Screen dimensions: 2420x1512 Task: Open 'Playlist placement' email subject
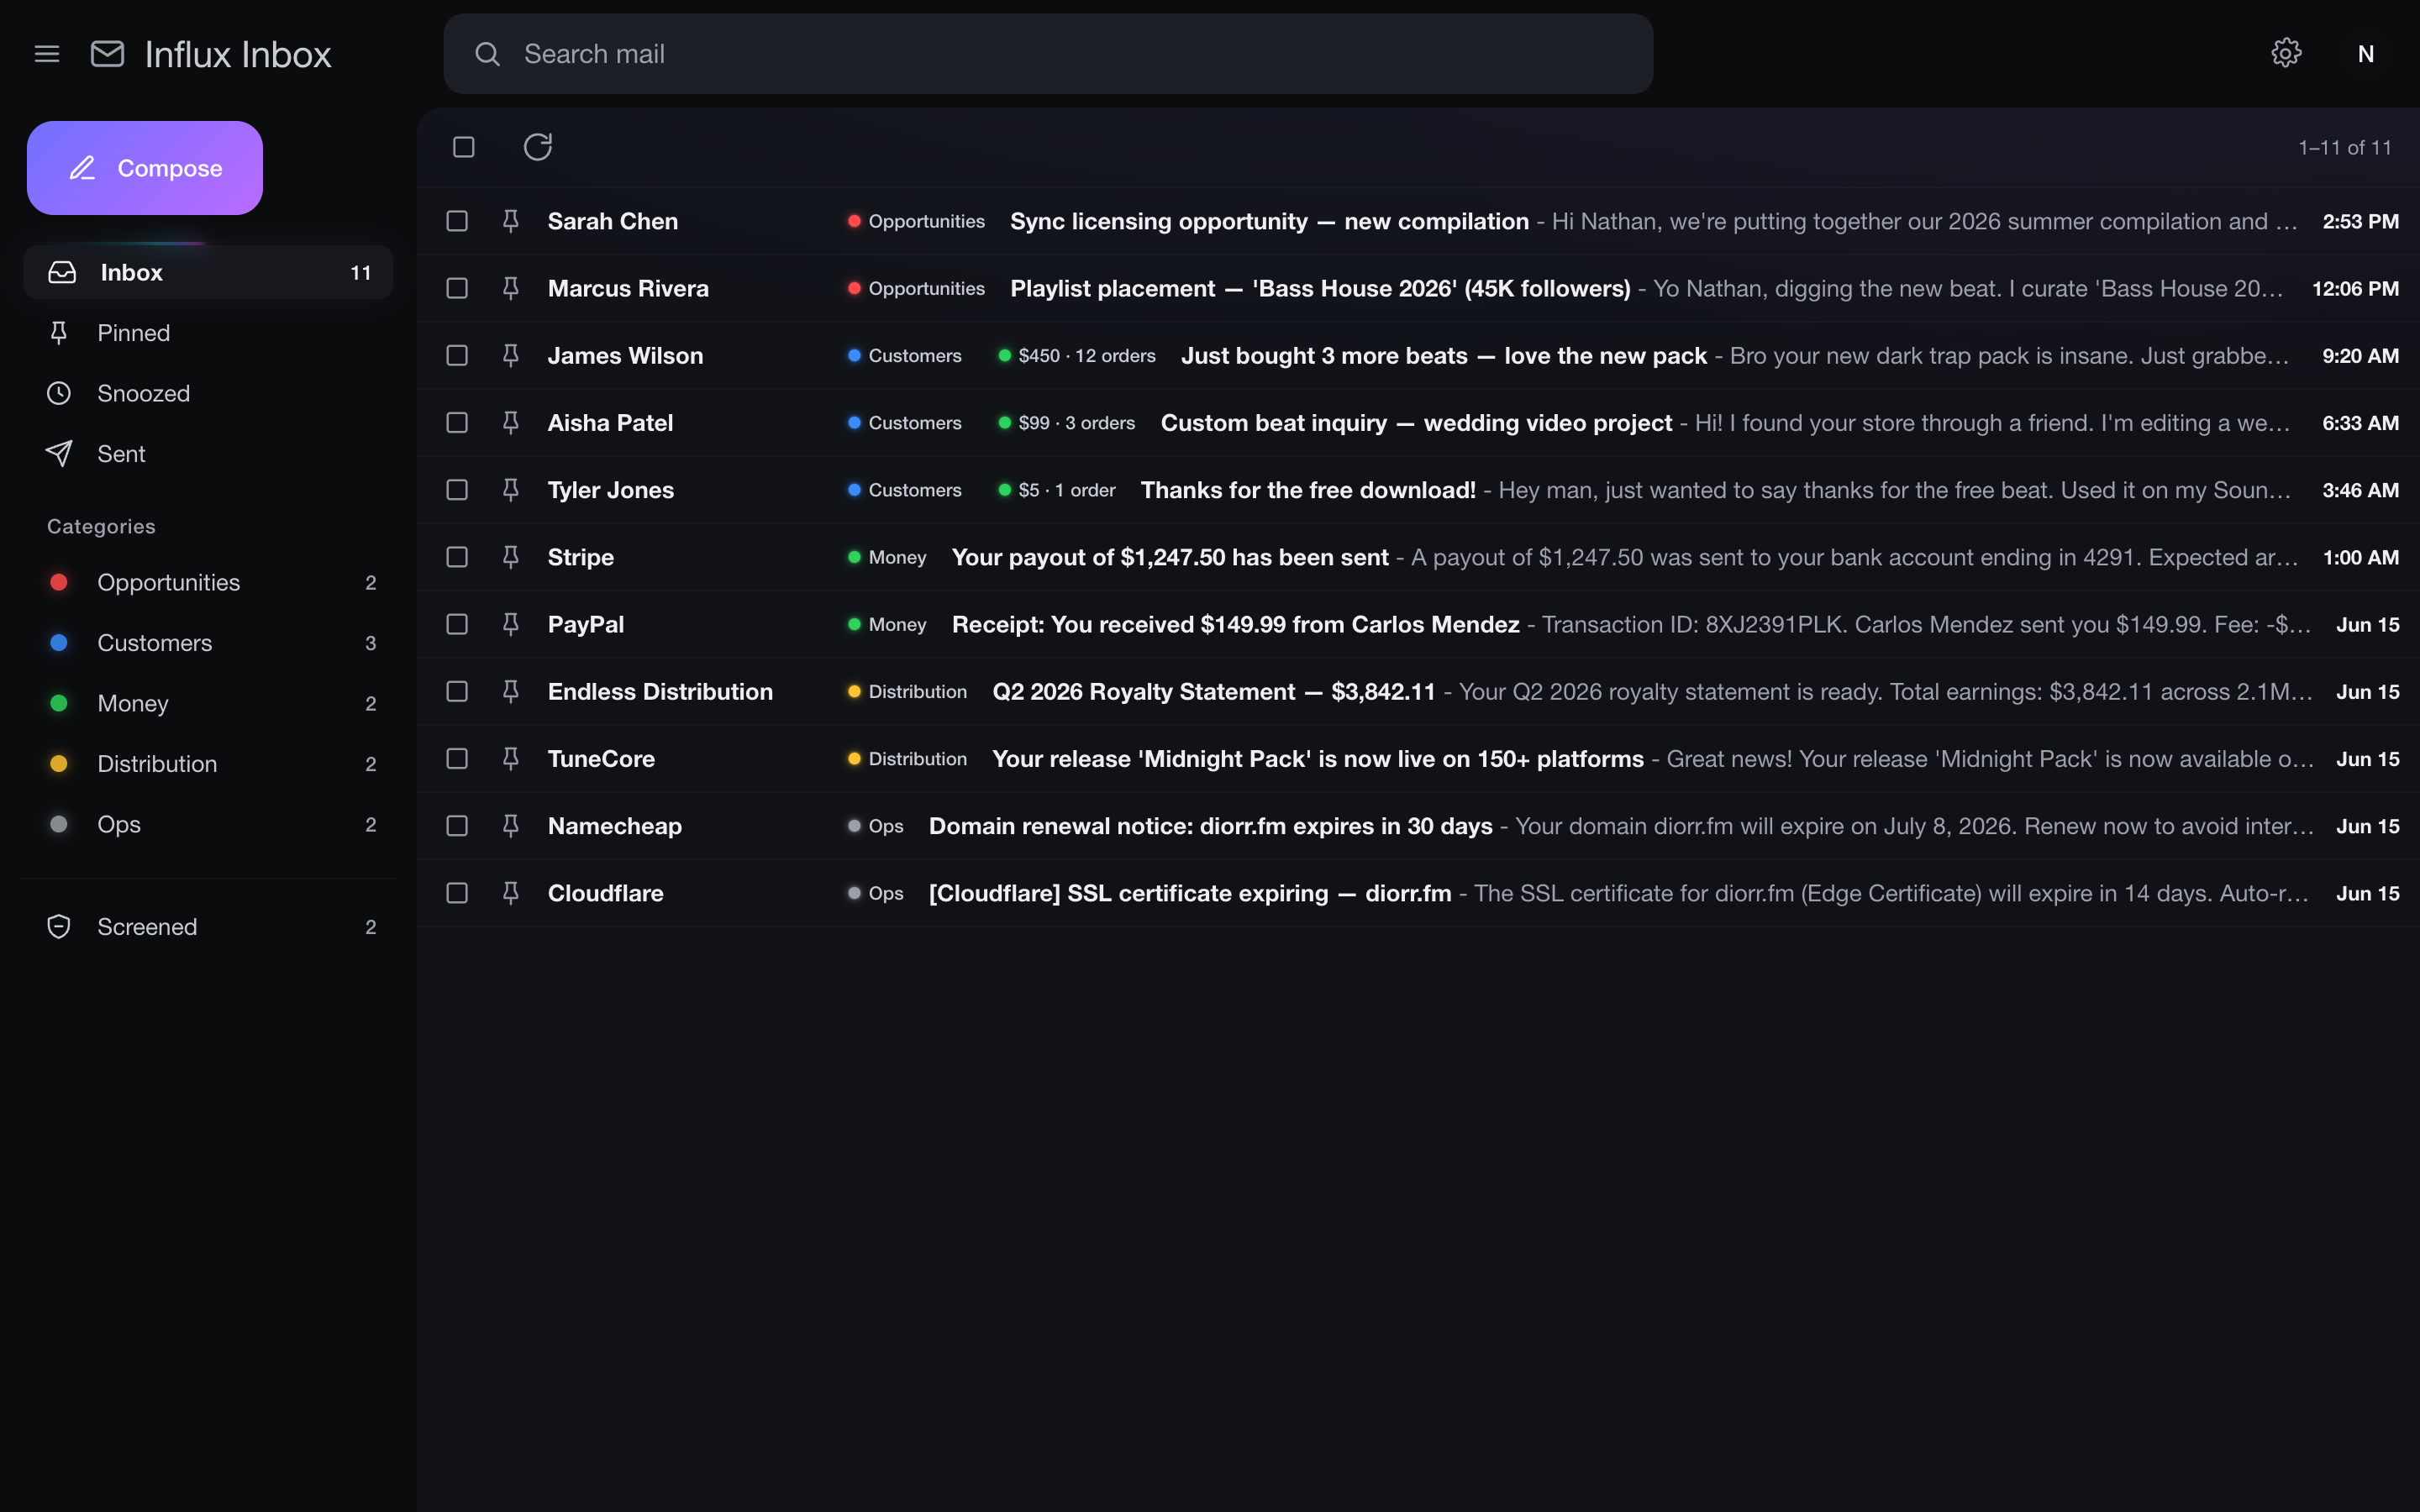[1320, 288]
